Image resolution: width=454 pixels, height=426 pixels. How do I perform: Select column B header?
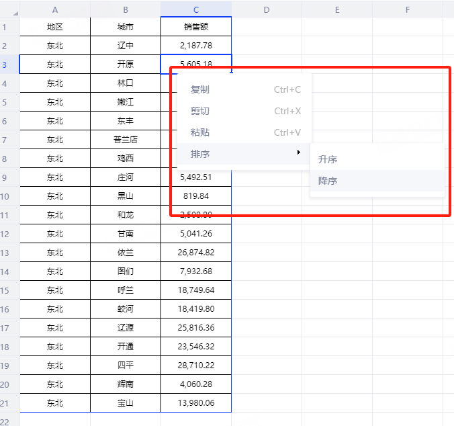126,9
